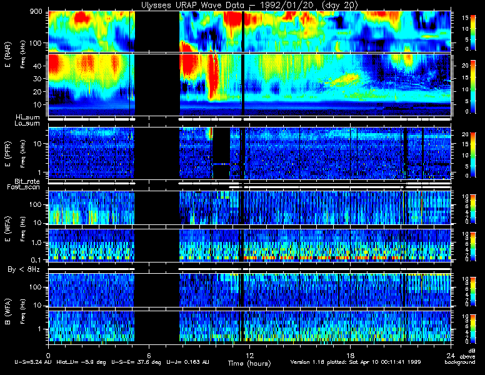
Task: Pick the second RAR color bar scaled 0-20
Action: point(473,87)
